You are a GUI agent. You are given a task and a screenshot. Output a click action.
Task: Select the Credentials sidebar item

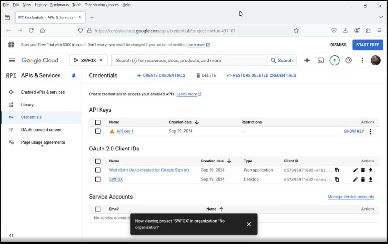[x=41, y=117]
